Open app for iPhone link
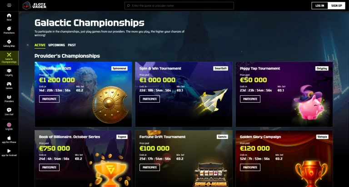349x187 pixels. click(9, 140)
